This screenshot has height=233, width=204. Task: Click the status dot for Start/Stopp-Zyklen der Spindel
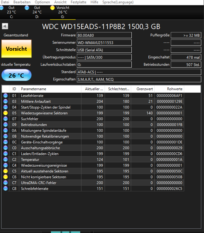tap(5, 107)
